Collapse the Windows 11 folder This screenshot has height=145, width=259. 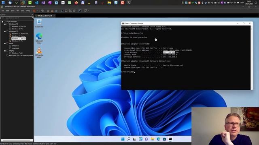pos(5,31)
